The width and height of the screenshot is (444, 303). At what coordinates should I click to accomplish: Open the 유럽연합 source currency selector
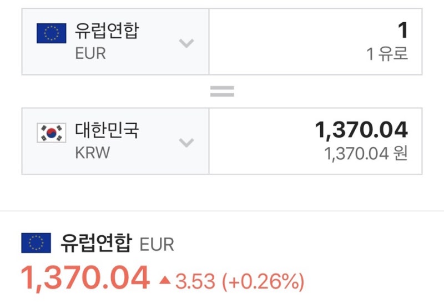(115, 42)
